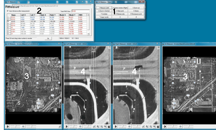The image size is (216, 130).
Task: Click '8 Release side' button
Action: point(120,14)
